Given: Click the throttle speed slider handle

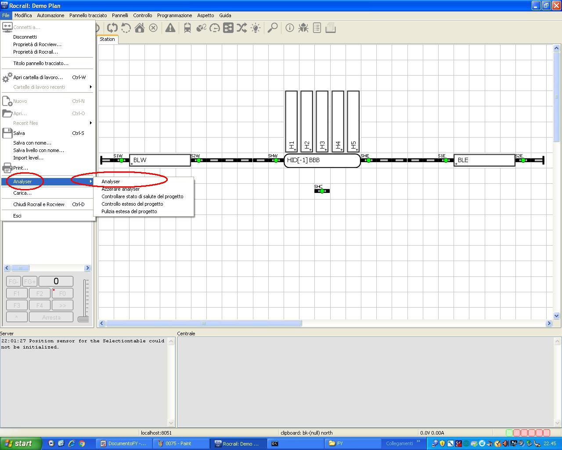Looking at the screenshot, I should click(x=83, y=319).
